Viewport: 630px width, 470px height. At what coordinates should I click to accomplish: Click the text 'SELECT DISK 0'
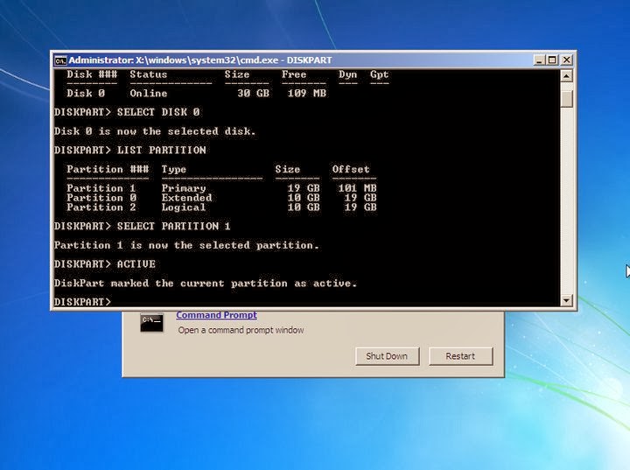click(x=158, y=112)
